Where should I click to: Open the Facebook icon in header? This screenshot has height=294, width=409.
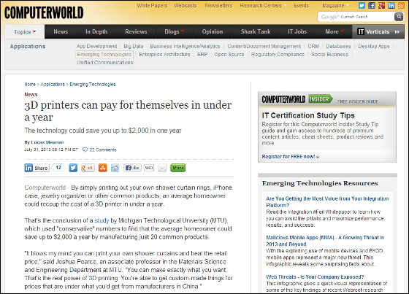click(x=372, y=6)
